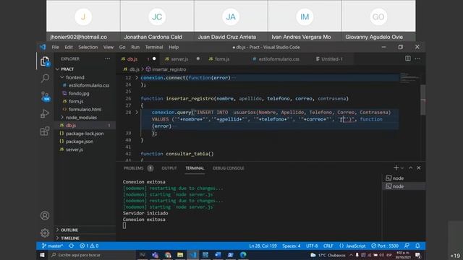Viewport: 463px width, 260px height.
Task: Unfold code at line 28
Action: 137,113
